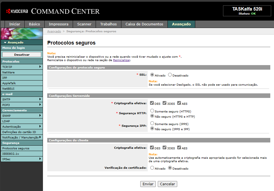The height and width of the screenshot is (191, 274).
Task: Click the Desativar login button
Action: [x=22, y=55]
